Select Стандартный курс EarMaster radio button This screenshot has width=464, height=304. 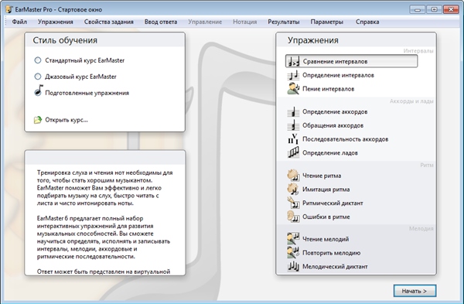point(38,60)
